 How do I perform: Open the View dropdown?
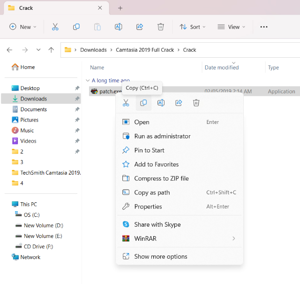[x=231, y=27]
